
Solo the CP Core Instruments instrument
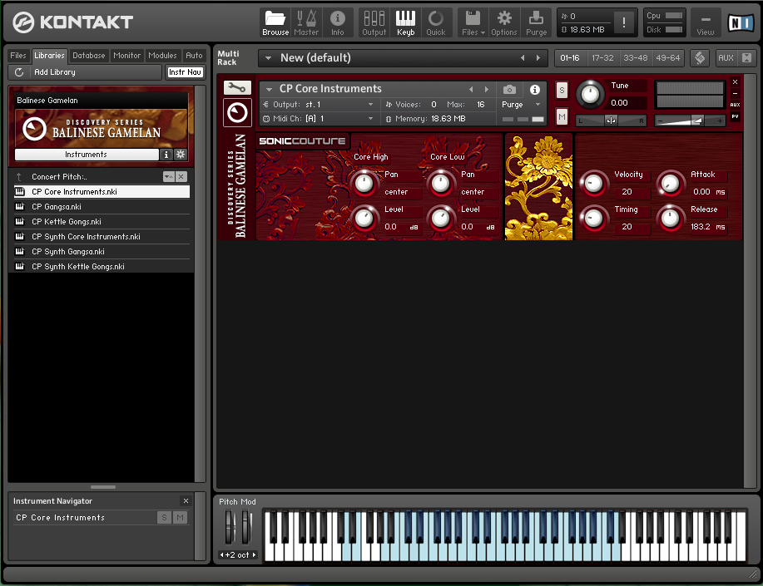point(562,90)
